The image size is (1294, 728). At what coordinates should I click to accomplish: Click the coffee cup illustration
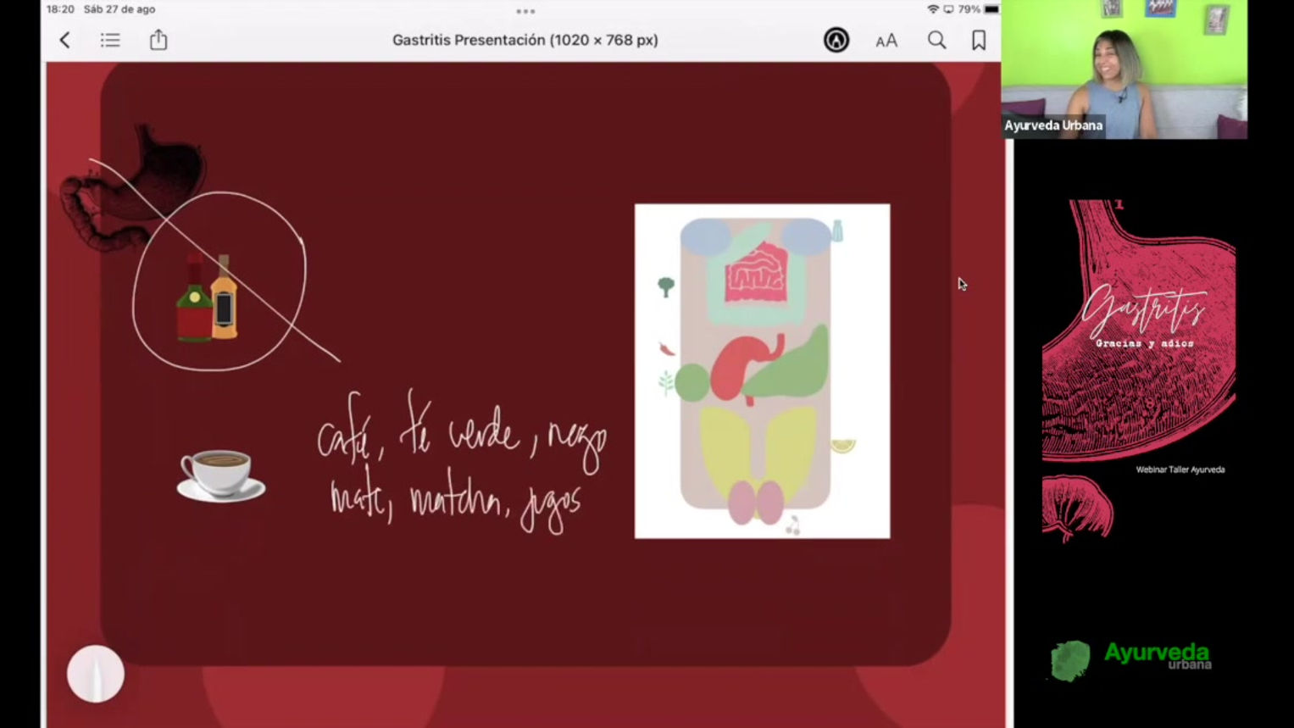221,475
